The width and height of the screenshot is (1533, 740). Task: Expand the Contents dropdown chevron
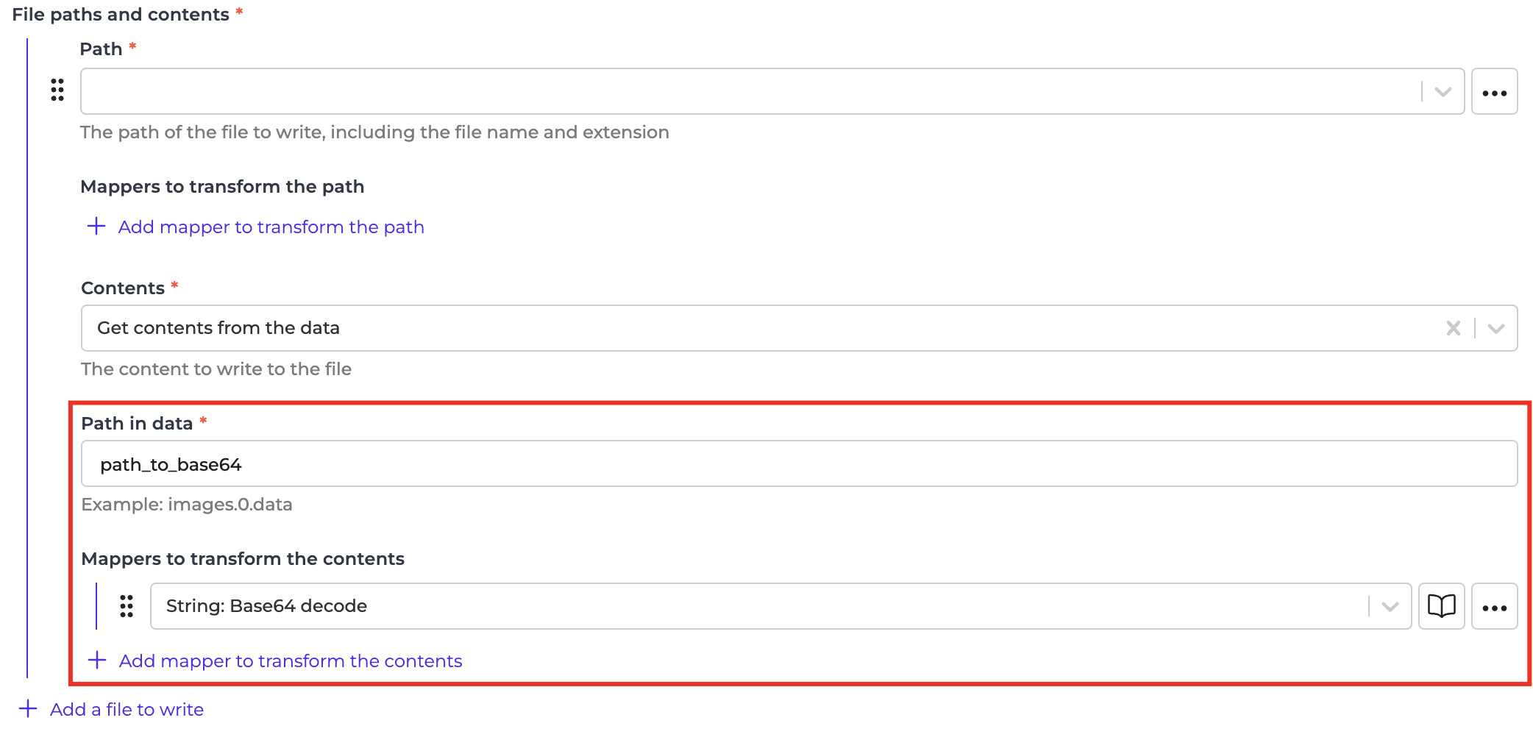[x=1496, y=328]
